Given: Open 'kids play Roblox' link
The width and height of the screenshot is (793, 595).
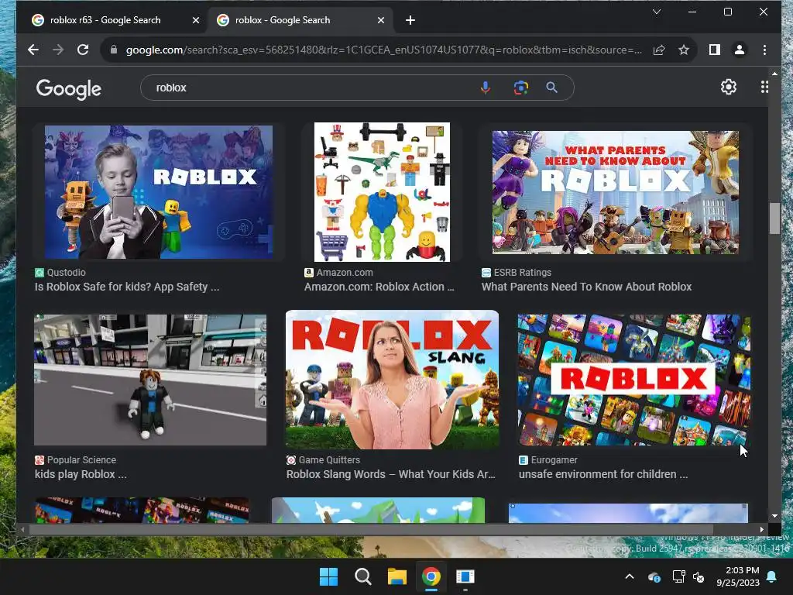Looking at the screenshot, I should 81,475.
